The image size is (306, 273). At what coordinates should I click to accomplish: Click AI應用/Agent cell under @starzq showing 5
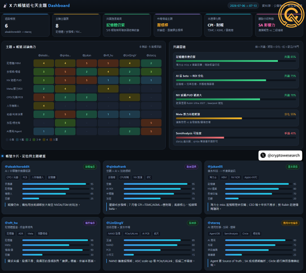(151, 131)
